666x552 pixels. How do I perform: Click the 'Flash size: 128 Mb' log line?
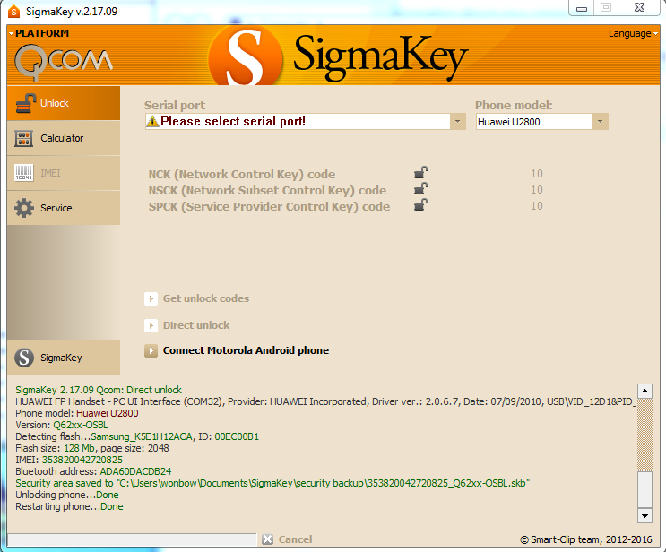click(x=92, y=448)
